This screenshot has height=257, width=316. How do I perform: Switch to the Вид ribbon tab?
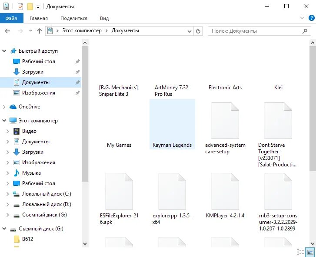[x=104, y=18]
